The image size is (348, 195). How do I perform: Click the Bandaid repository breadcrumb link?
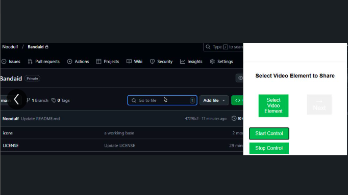coord(36,47)
